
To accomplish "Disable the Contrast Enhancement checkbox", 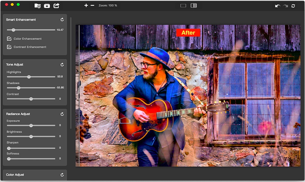I will click(x=9, y=47).
